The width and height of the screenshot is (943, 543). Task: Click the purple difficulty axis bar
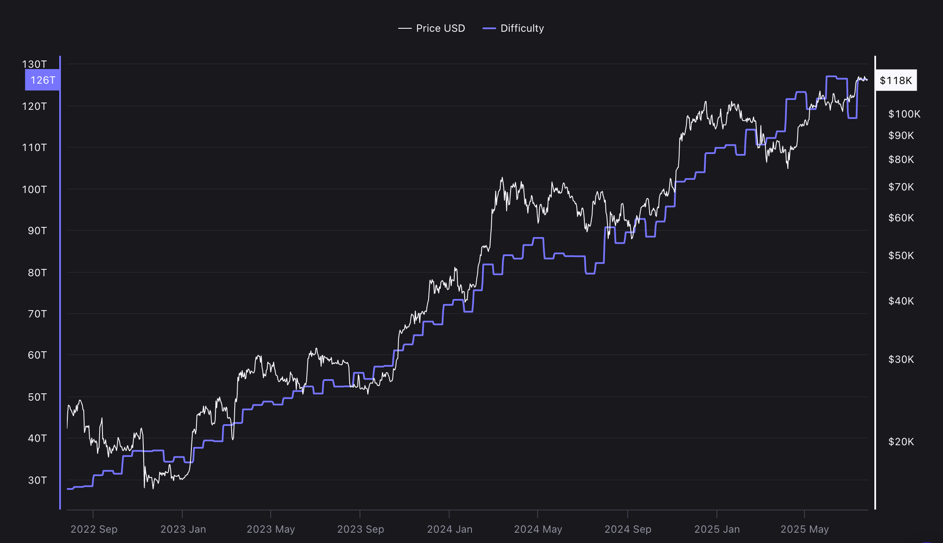(x=60, y=279)
